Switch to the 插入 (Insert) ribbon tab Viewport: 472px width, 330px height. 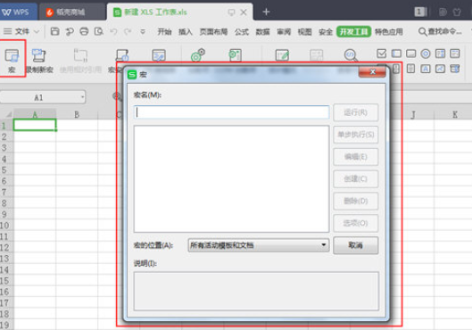185,31
